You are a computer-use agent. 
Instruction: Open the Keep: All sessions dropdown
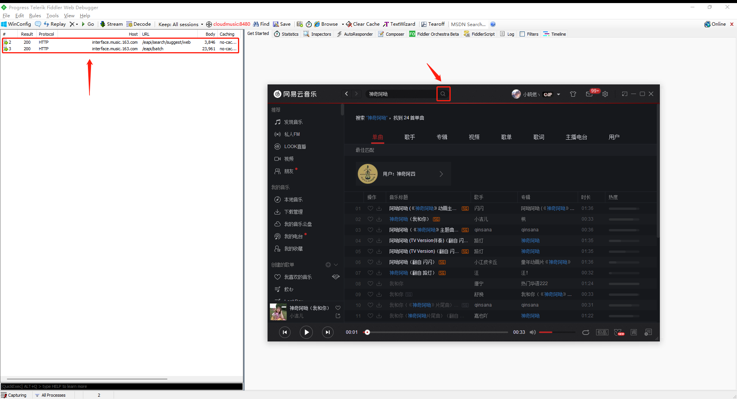(x=181, y=24)
